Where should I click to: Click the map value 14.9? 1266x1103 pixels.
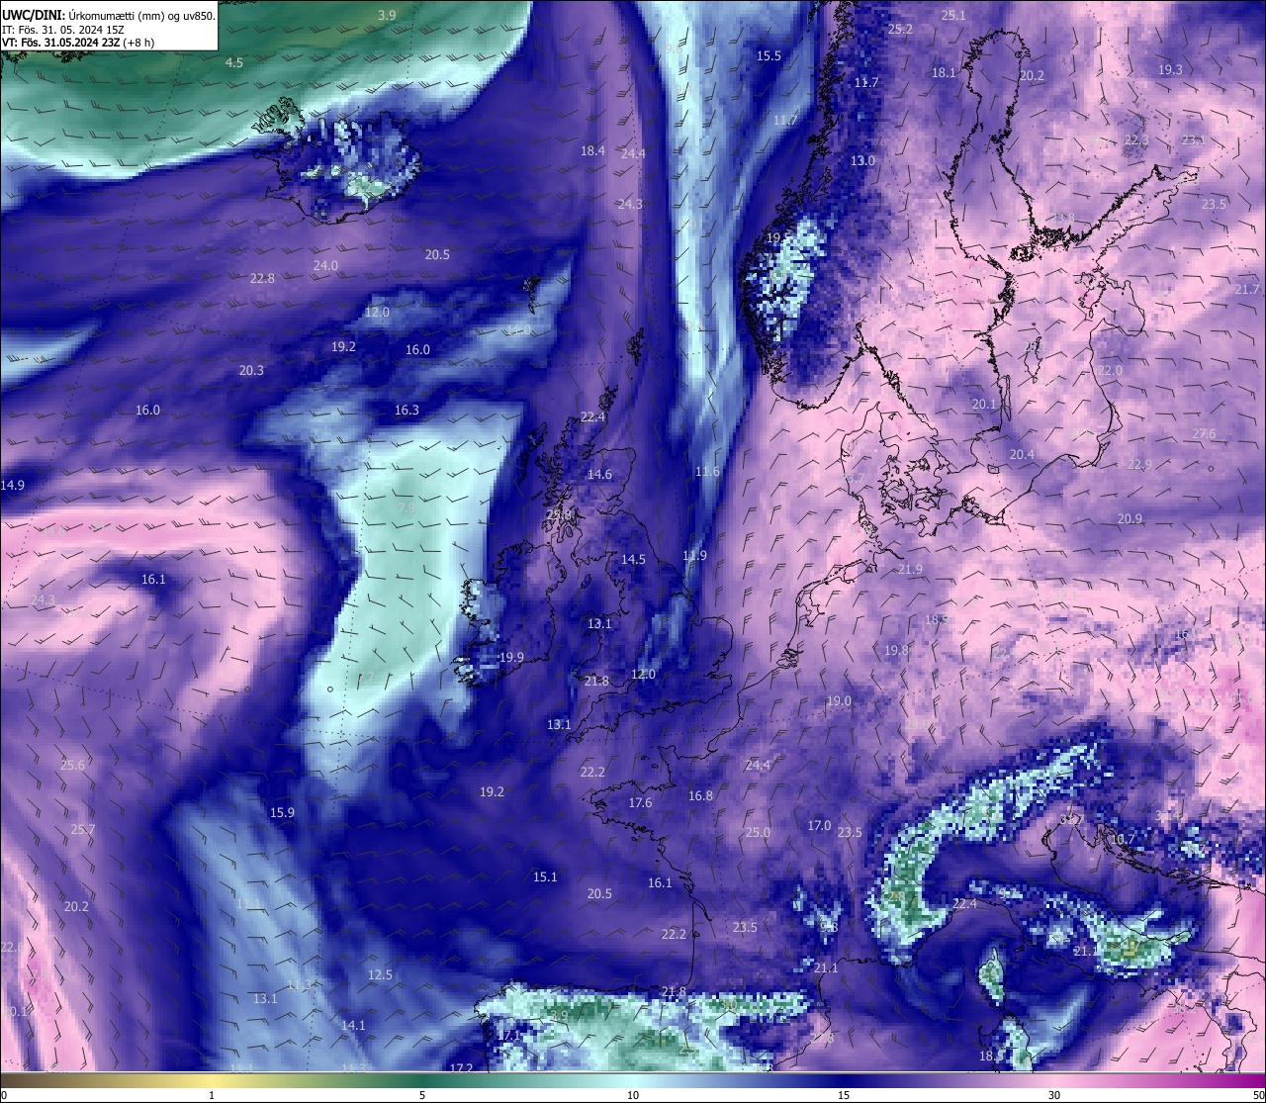[13, 486]
